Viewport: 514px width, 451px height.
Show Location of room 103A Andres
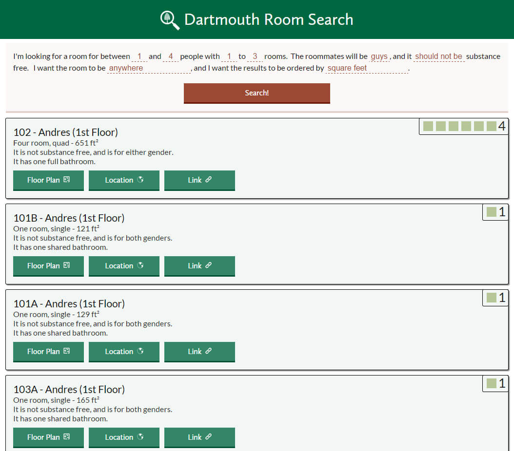124,437
